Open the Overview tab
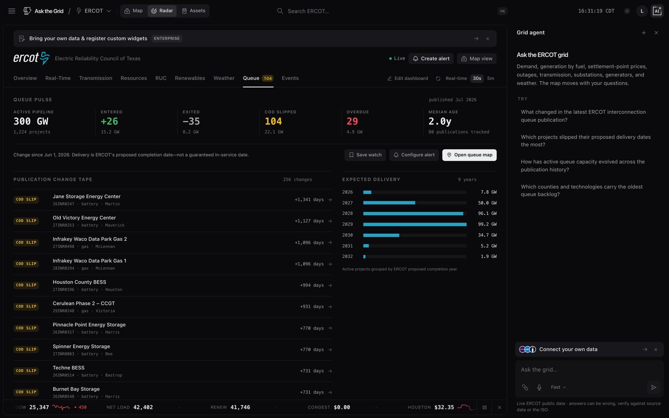 tap(25, 78)
